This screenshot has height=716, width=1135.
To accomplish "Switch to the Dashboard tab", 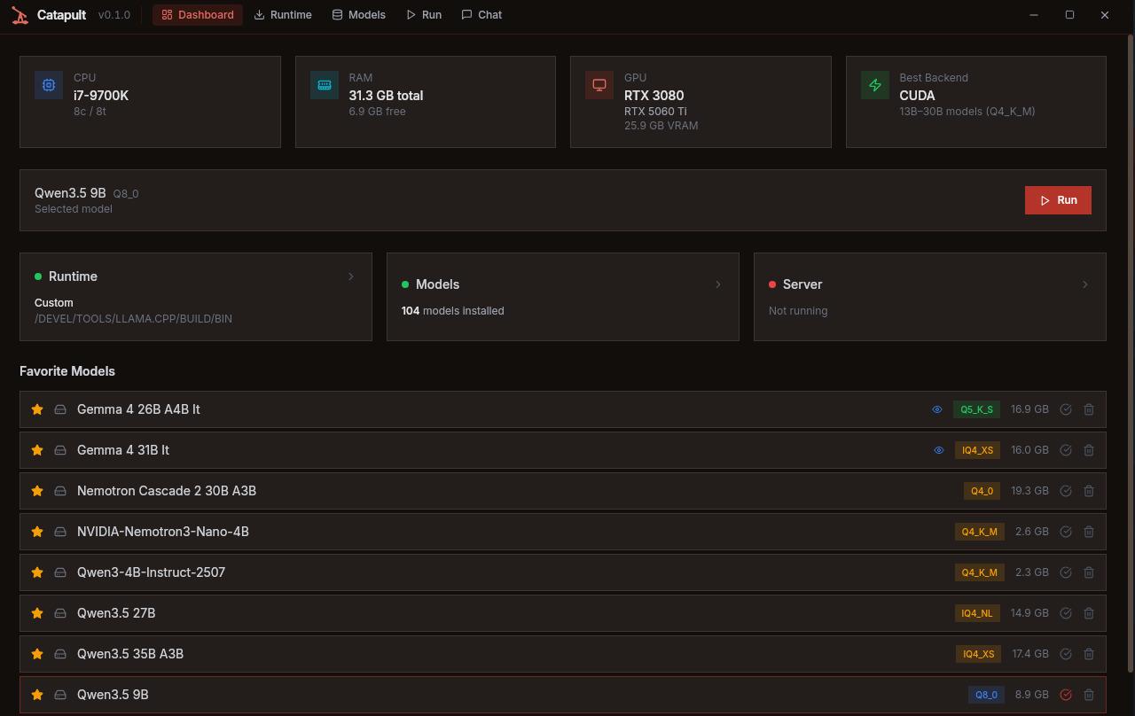I will click(198, 15).
